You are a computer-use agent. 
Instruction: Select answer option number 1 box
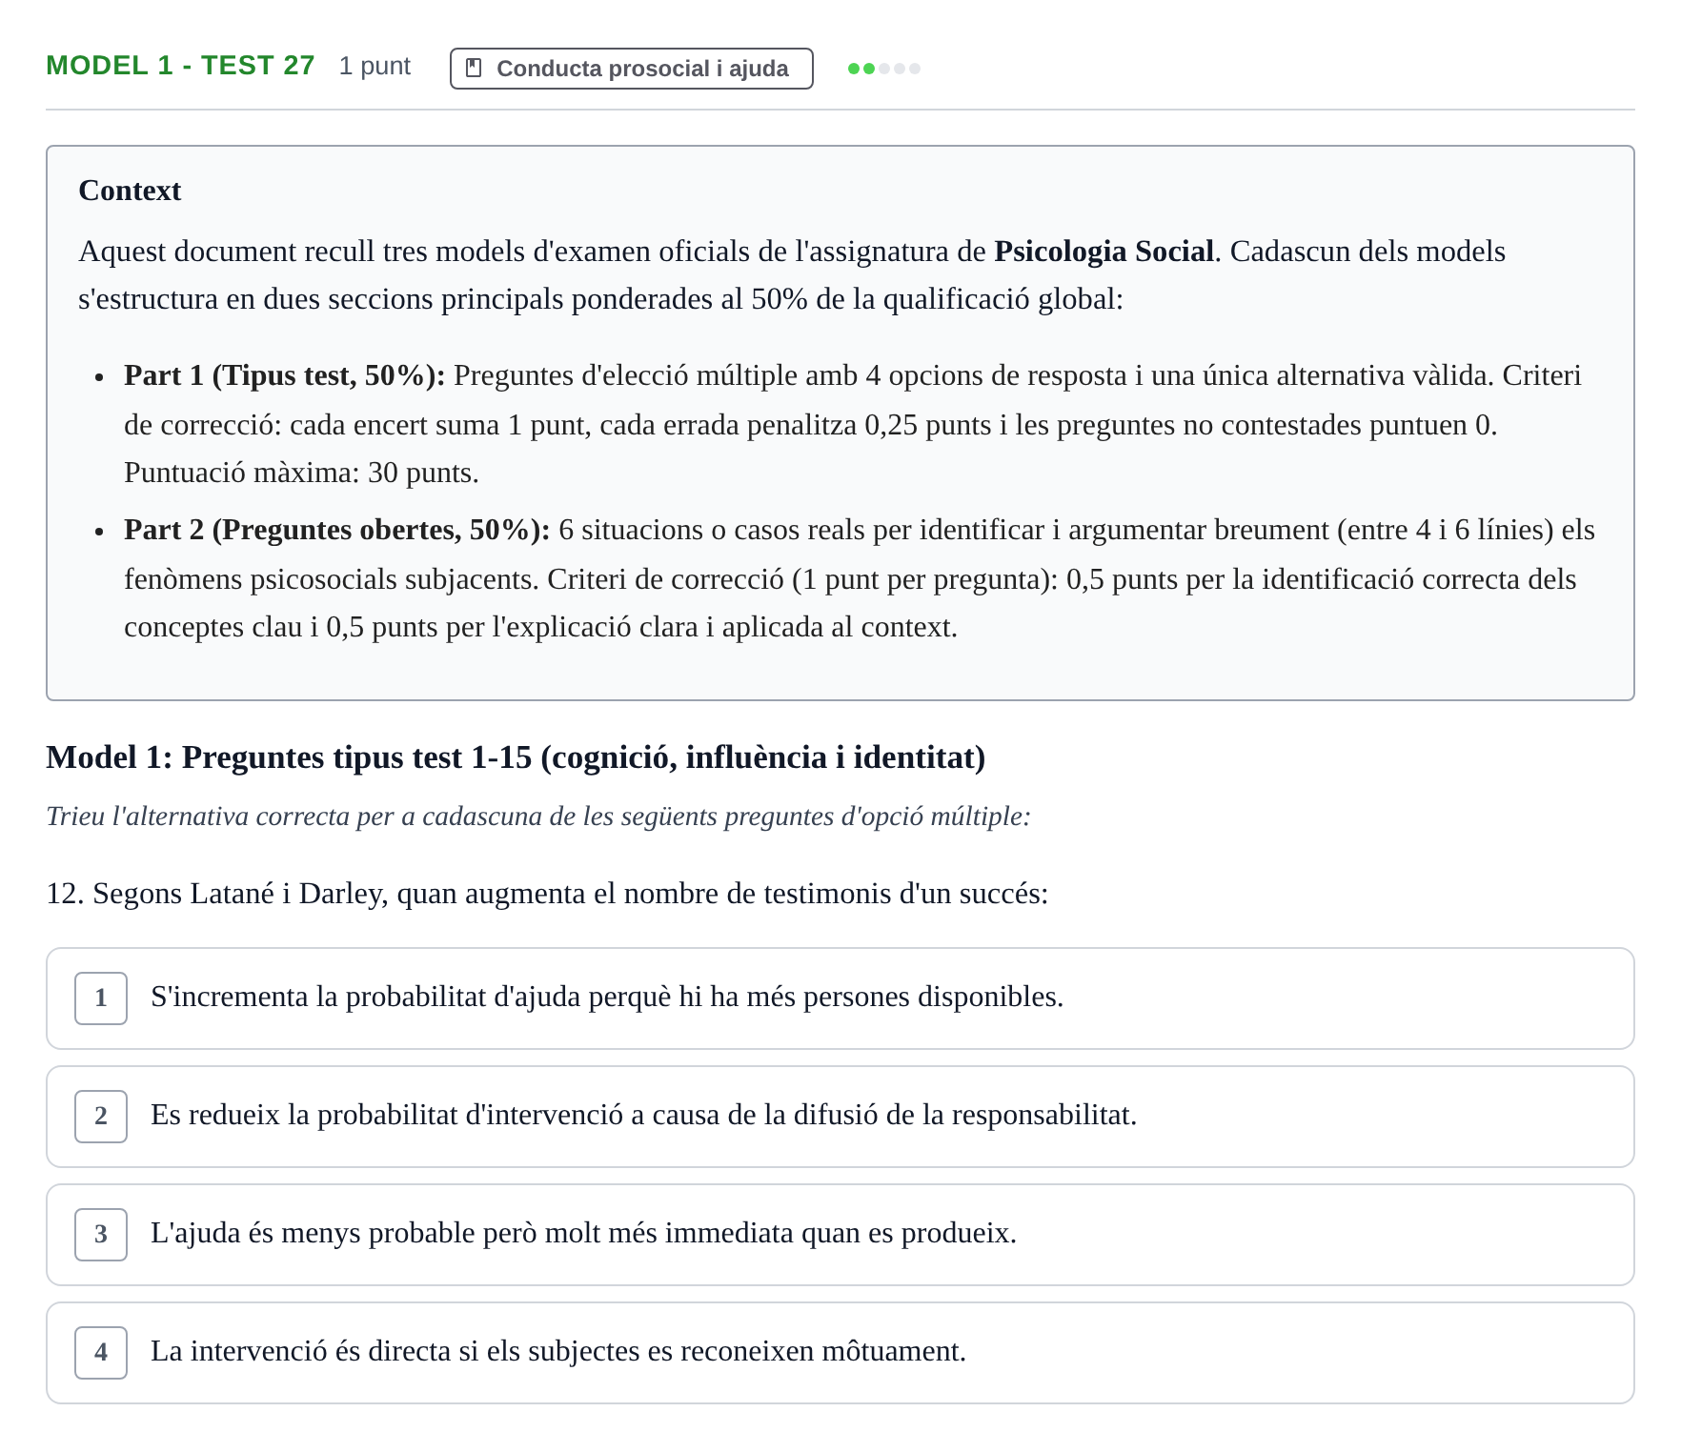(x=101, y=998)
